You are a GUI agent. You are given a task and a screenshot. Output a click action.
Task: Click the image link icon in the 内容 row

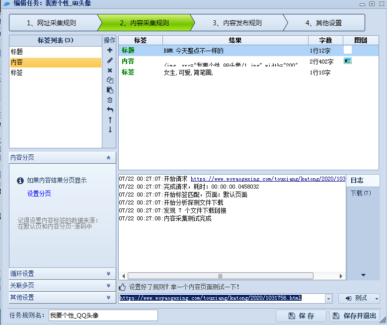pyautogui.click(x=348, y=61)
